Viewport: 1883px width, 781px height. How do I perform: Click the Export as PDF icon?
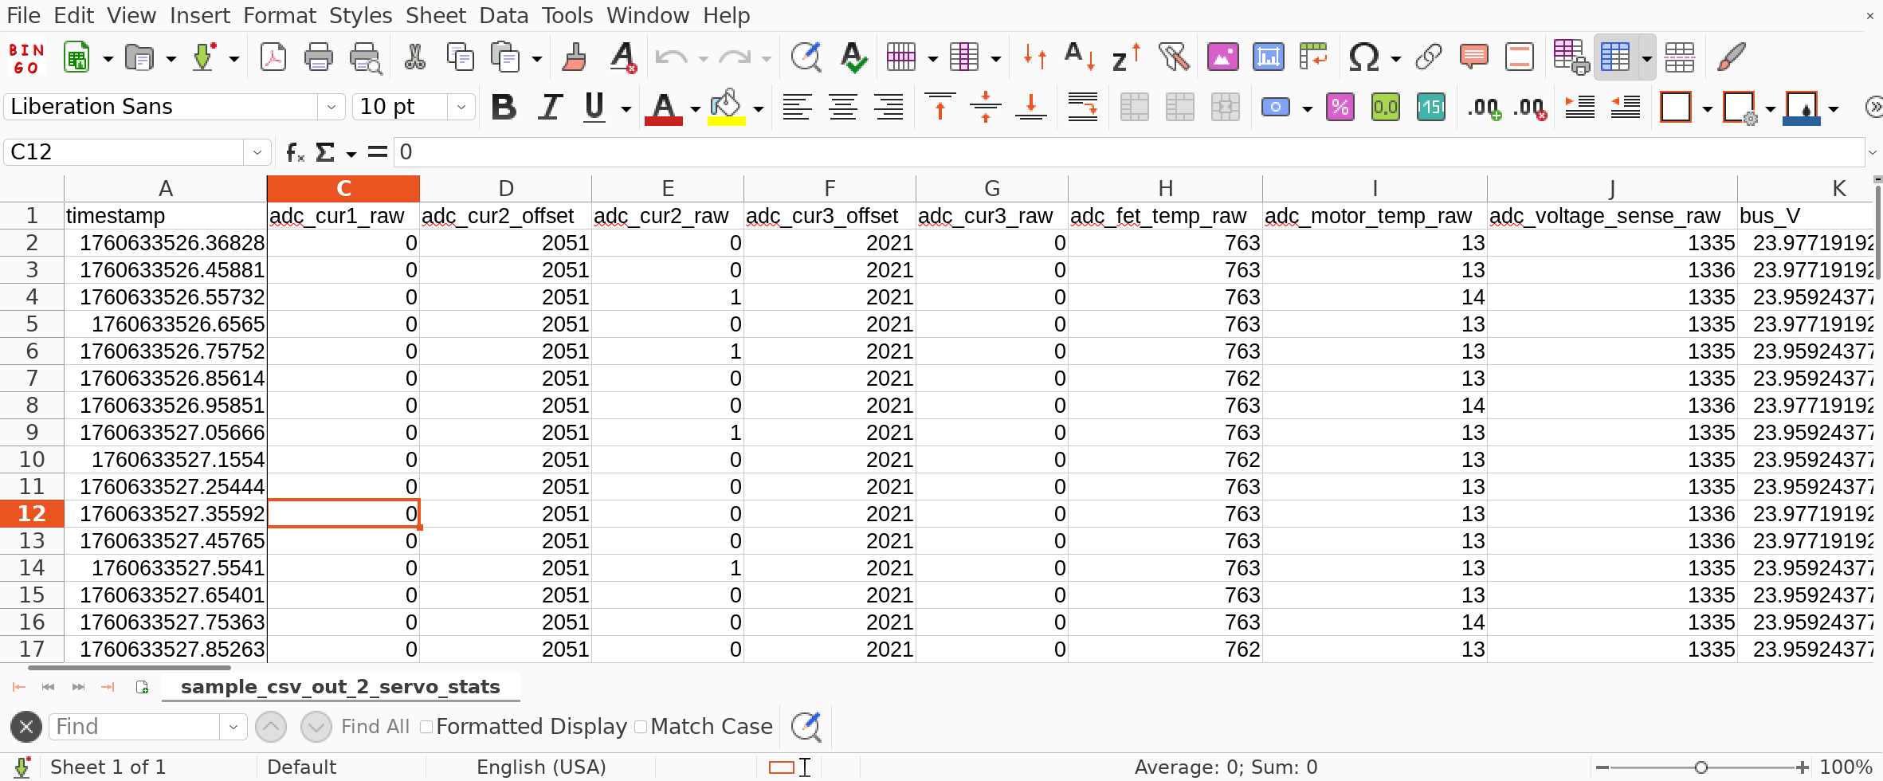pyautogui.click(x=273, y=58)
